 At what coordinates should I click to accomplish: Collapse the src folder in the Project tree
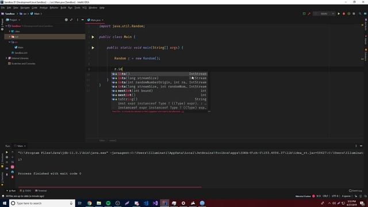click(x=10, y=42)
